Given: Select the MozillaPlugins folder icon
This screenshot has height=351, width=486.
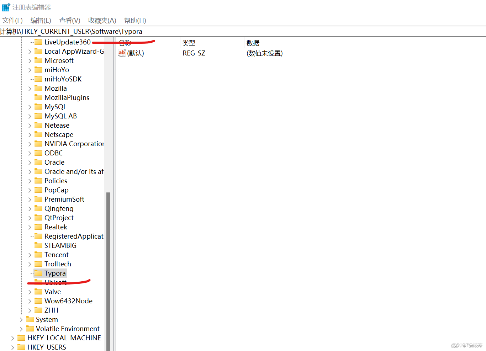Looking at the screenshot, I should [x=38, y=97].
